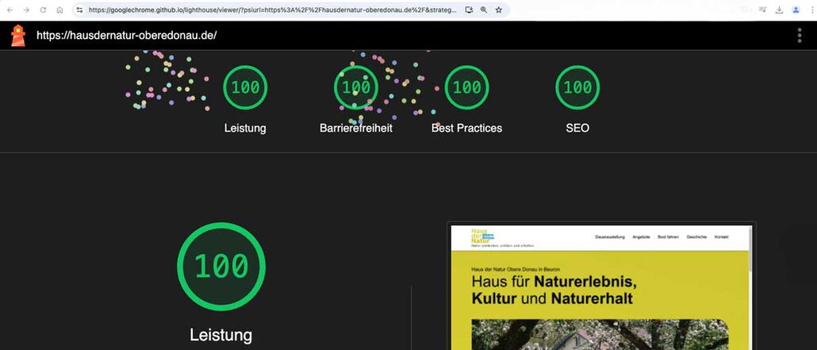
Task: Open the hausdernatur-oberedonau.de URL link
Action: point(126,36)
